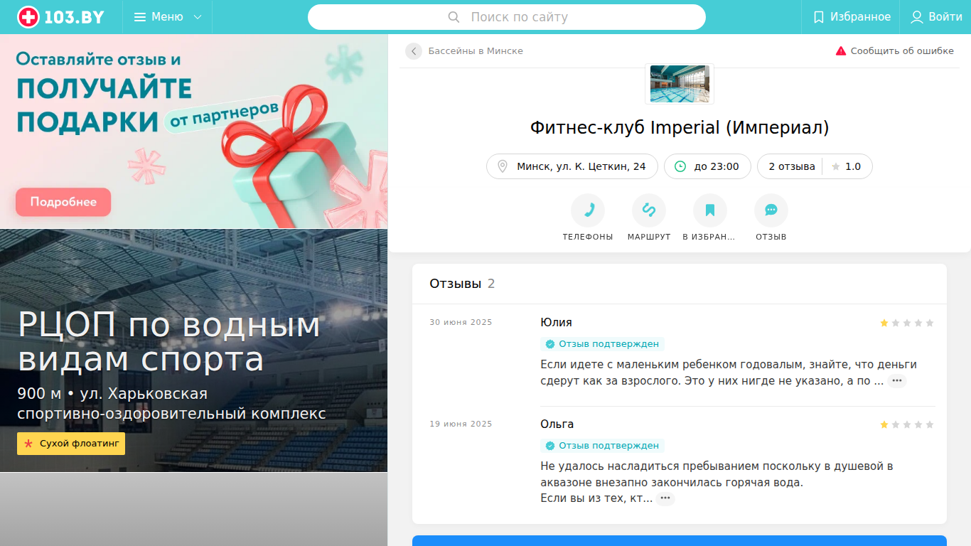
Task: Open Избранное in the header
Action: coord(851,17)
